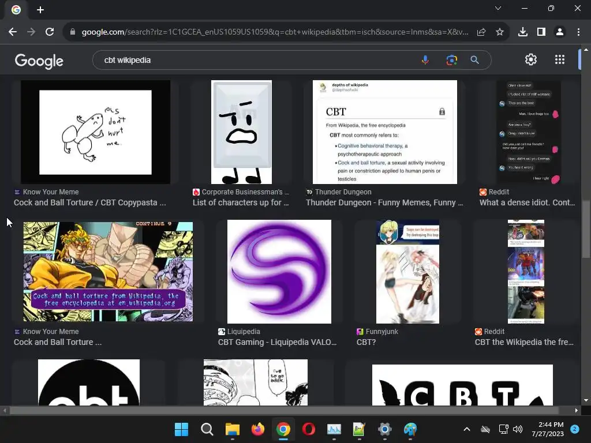Click 'Thunder Dungeon' source label
The height and width of the screenshot is (443, 591).
coord(343,192)
